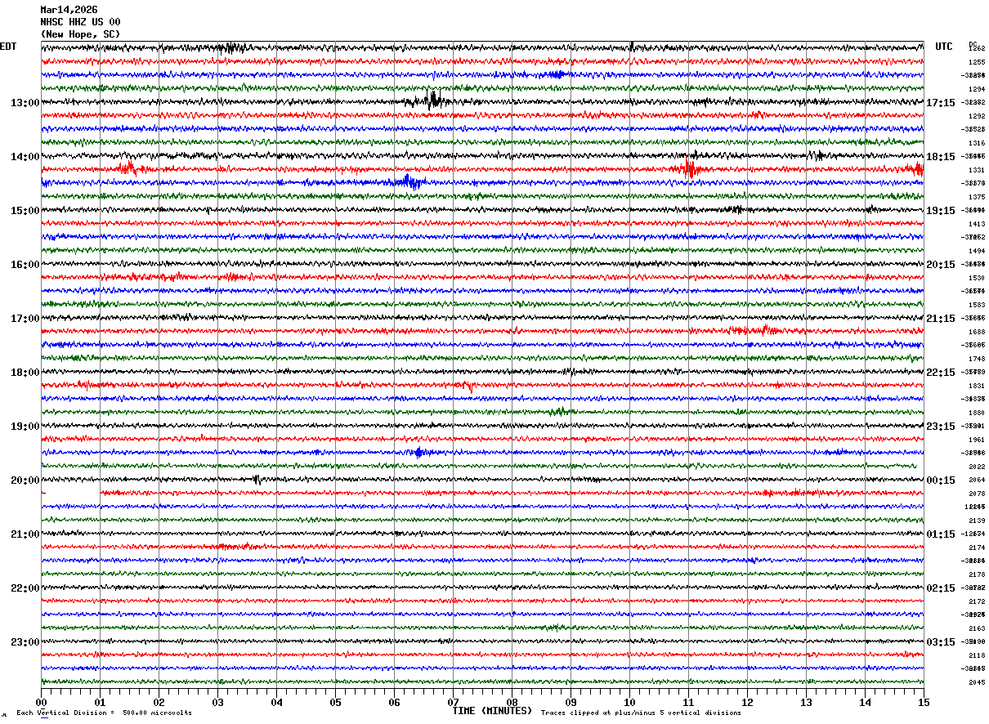This screenshot has height=724, width=989.
Task: Click the "13:00" EDT row label
Action: [x=25, y=103]
